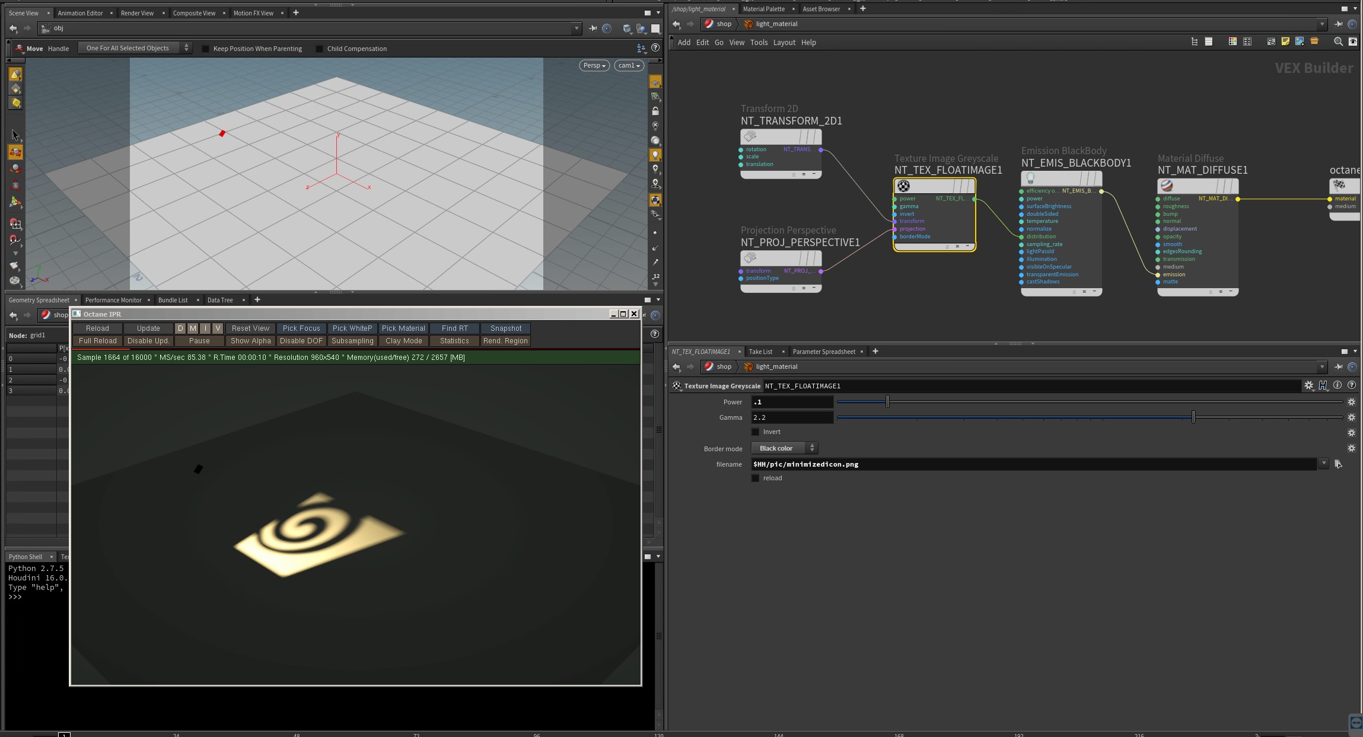The image size is (1363, 737).
Task: Click the filename input field
Action: [x=1033, y=464]
